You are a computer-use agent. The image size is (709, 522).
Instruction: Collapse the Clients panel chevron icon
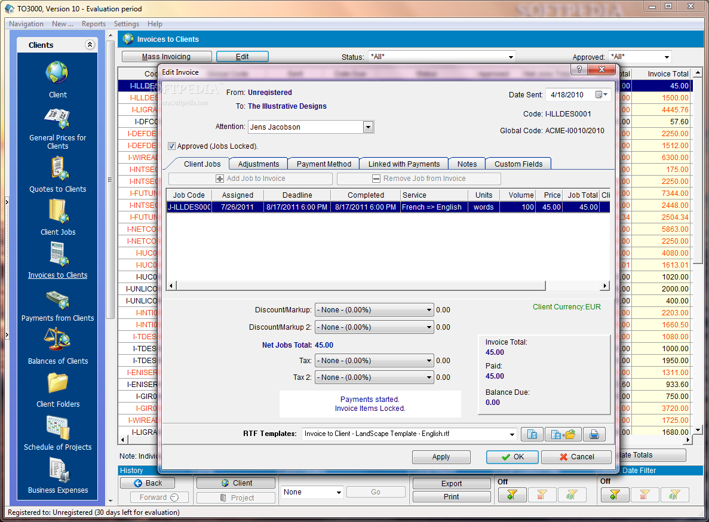[90, 44]
